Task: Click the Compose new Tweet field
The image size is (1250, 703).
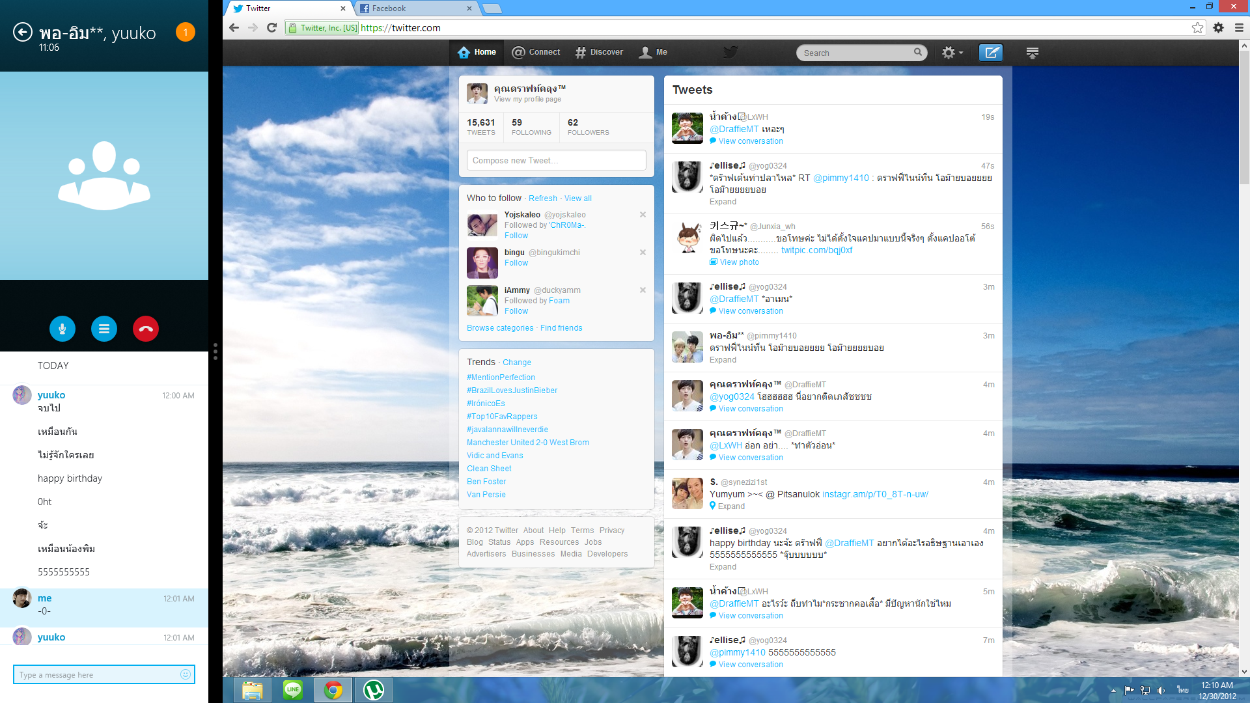Action: click(556, 160)
